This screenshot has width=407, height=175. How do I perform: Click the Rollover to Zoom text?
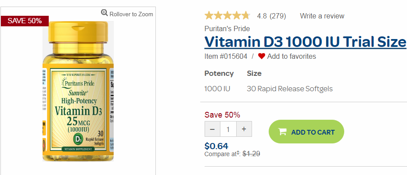coord(131,14)
